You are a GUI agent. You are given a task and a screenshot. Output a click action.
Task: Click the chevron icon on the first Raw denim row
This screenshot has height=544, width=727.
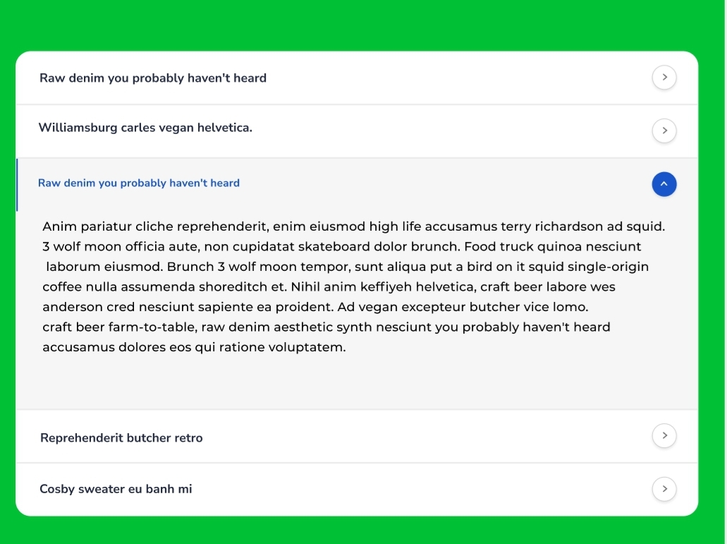[x=664, y=78]
